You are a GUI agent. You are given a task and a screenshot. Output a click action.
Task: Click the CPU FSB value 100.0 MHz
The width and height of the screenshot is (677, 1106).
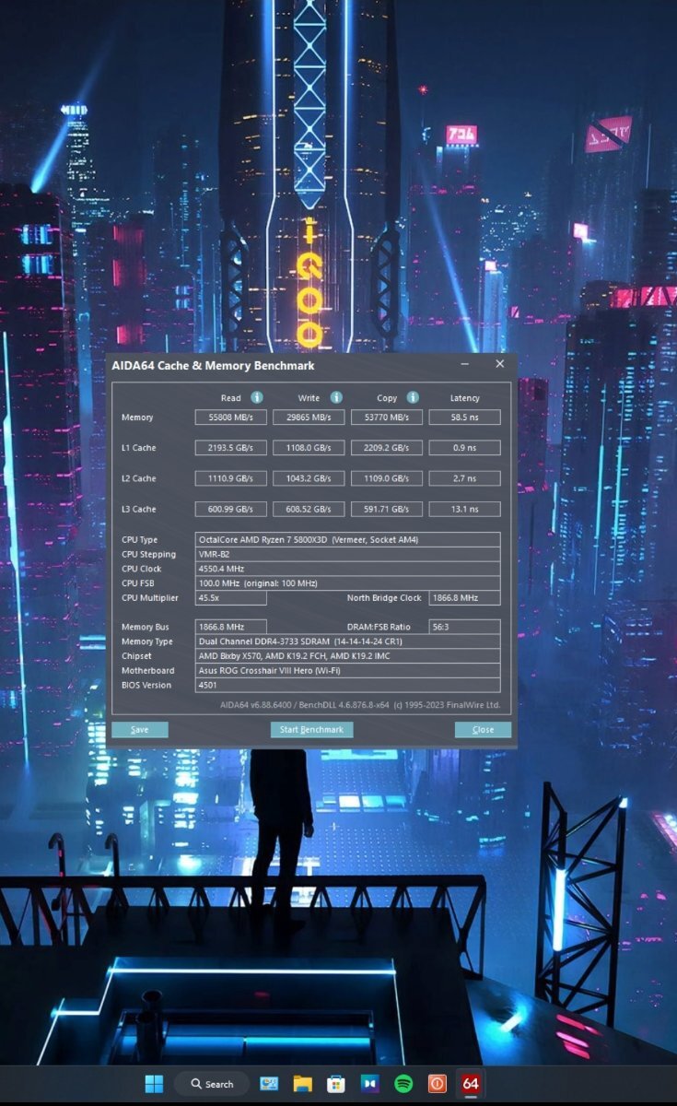(x=348, y=583)
